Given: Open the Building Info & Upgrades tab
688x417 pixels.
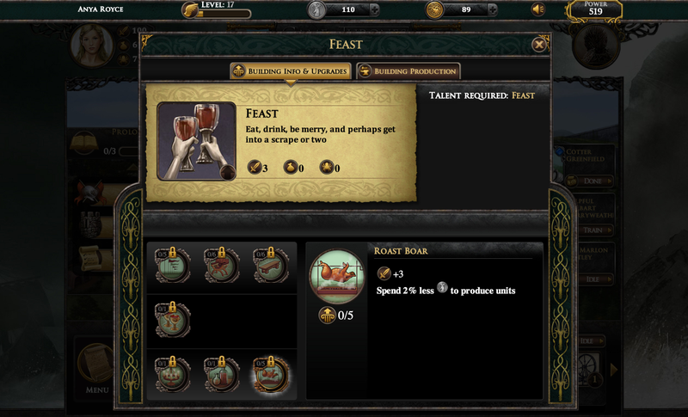Looking at the screenshot, I should pos(291,71).
